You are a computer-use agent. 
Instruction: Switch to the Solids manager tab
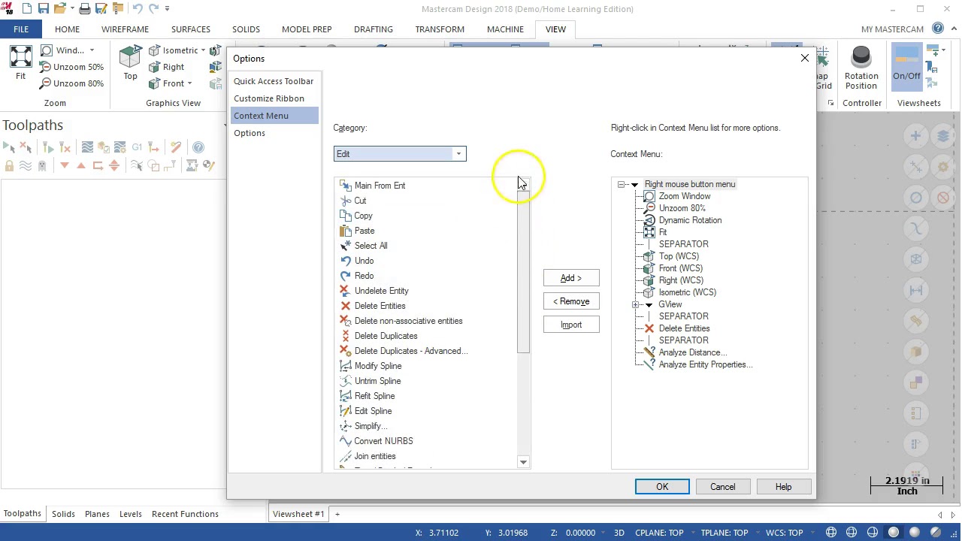[x=63, y=514]
